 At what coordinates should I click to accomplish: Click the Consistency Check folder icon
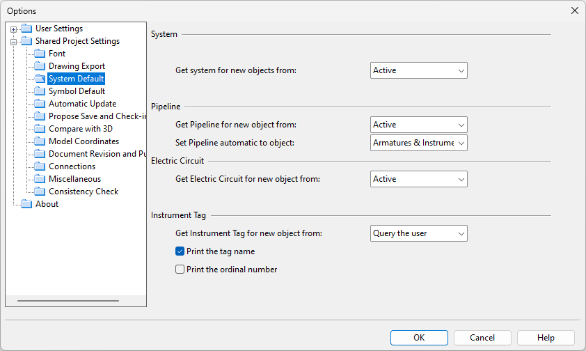40,192
